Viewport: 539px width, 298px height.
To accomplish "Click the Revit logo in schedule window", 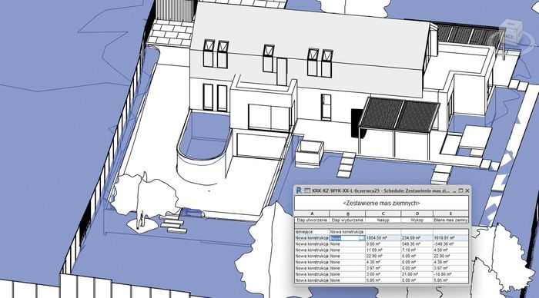I will [299, 190].
